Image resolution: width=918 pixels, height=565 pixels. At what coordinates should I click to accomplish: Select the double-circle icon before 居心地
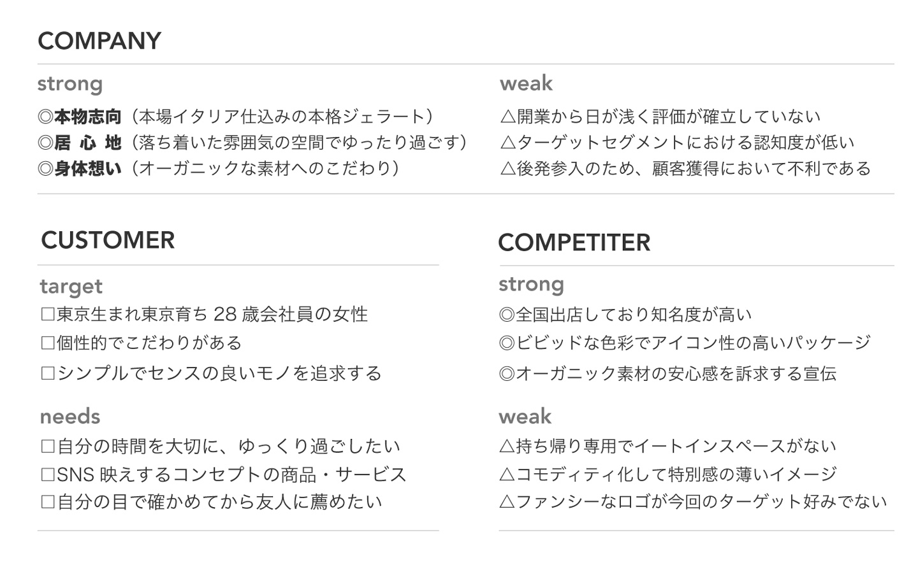coord(45,143)
